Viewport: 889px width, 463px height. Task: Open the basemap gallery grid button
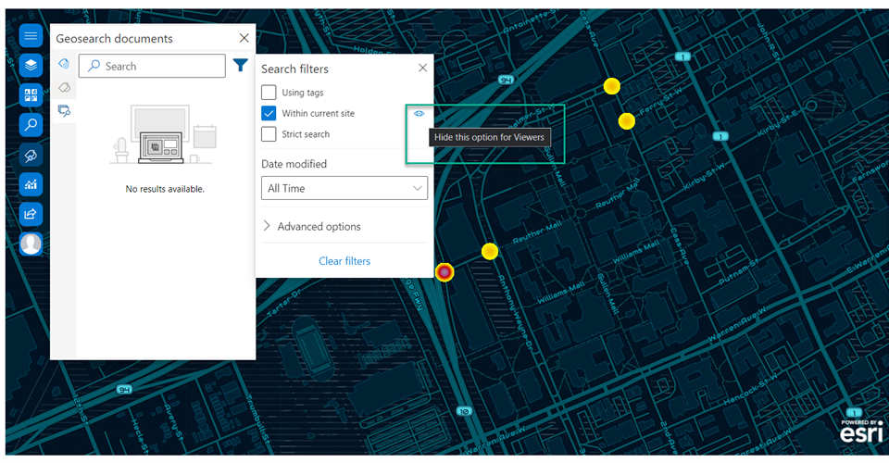click(x=31, y=94)
